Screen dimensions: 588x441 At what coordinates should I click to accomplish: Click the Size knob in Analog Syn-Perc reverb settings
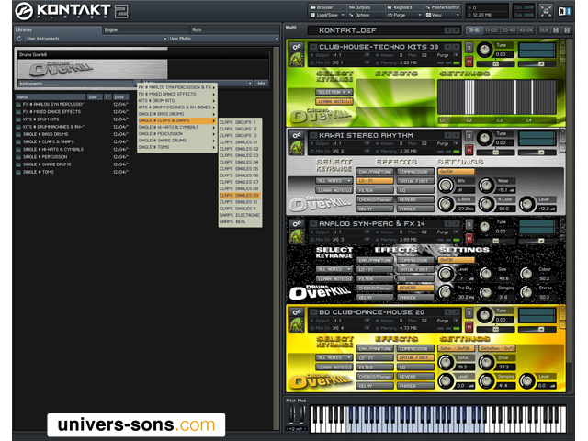486,274
